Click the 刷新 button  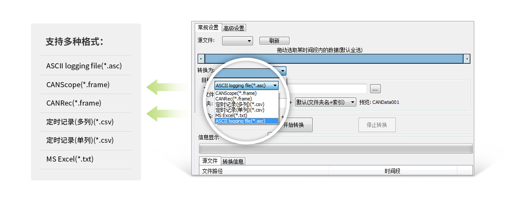(274, 41)
